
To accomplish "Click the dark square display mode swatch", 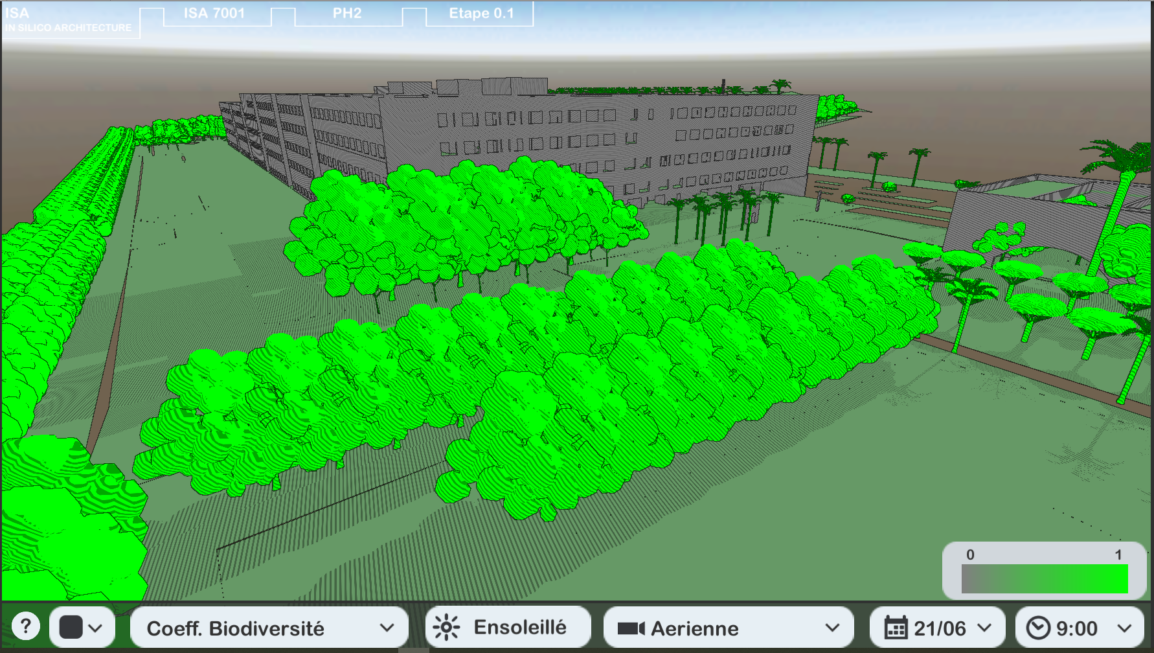I will 71,627.
